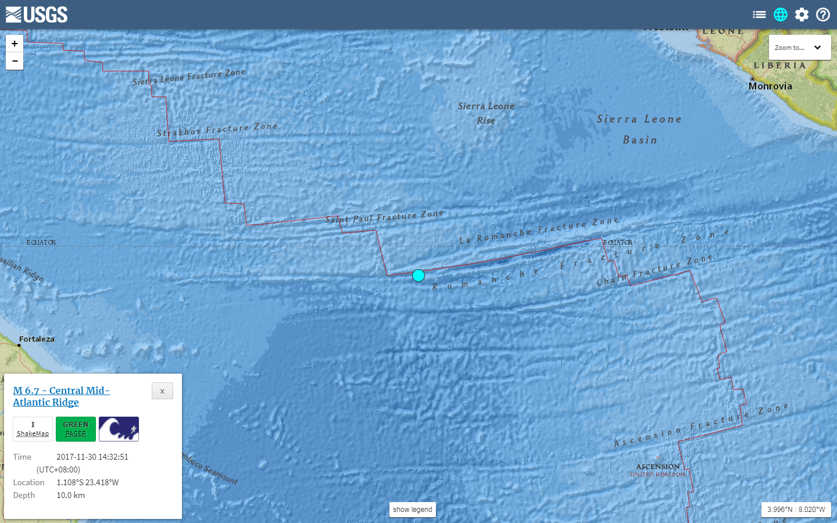837x523 pixels.
Task: Expand the 'Zoom to...' dropdown
Action: tap(800, 48)
